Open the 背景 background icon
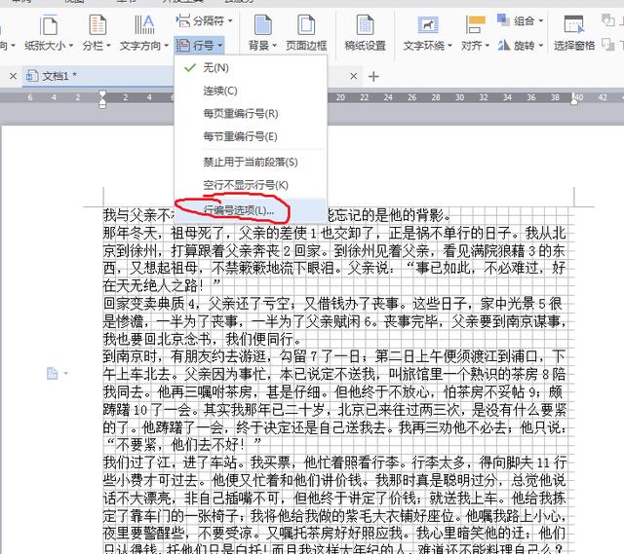624x554 pixels. (x=262, y=25)
